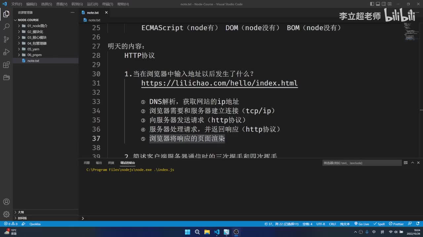Click the debug console filter input
Screen dimensions: 423x237
point(362,163)
